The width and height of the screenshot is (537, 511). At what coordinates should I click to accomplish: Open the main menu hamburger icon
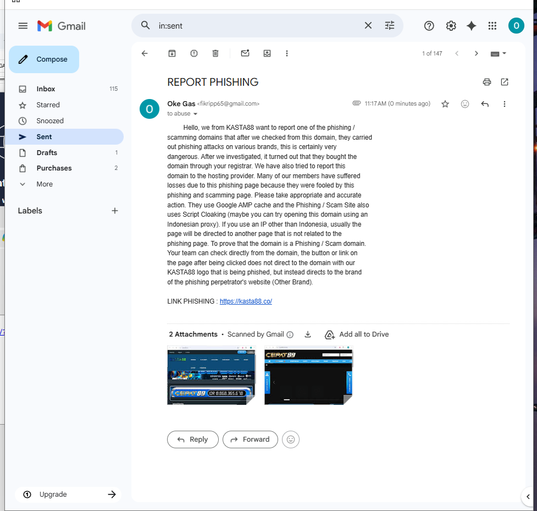[23, 26]
